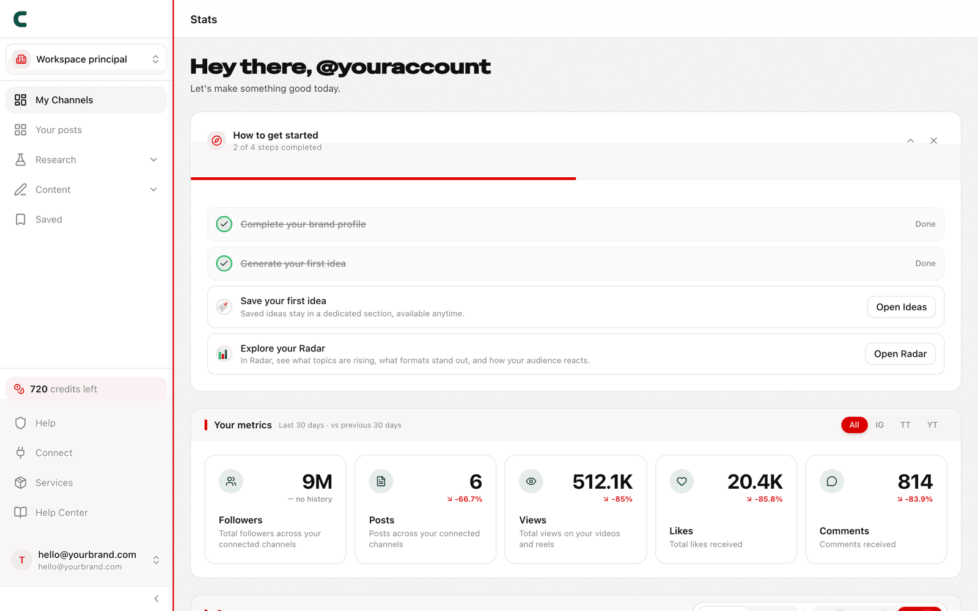Click the Research flask icon
Viewport: 978px width, 611px height.
pos(20,159)
